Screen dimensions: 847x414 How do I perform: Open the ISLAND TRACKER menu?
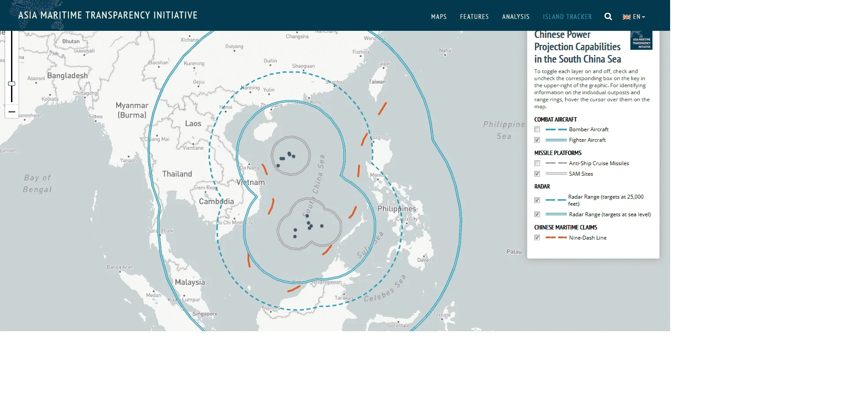point(567,17)
